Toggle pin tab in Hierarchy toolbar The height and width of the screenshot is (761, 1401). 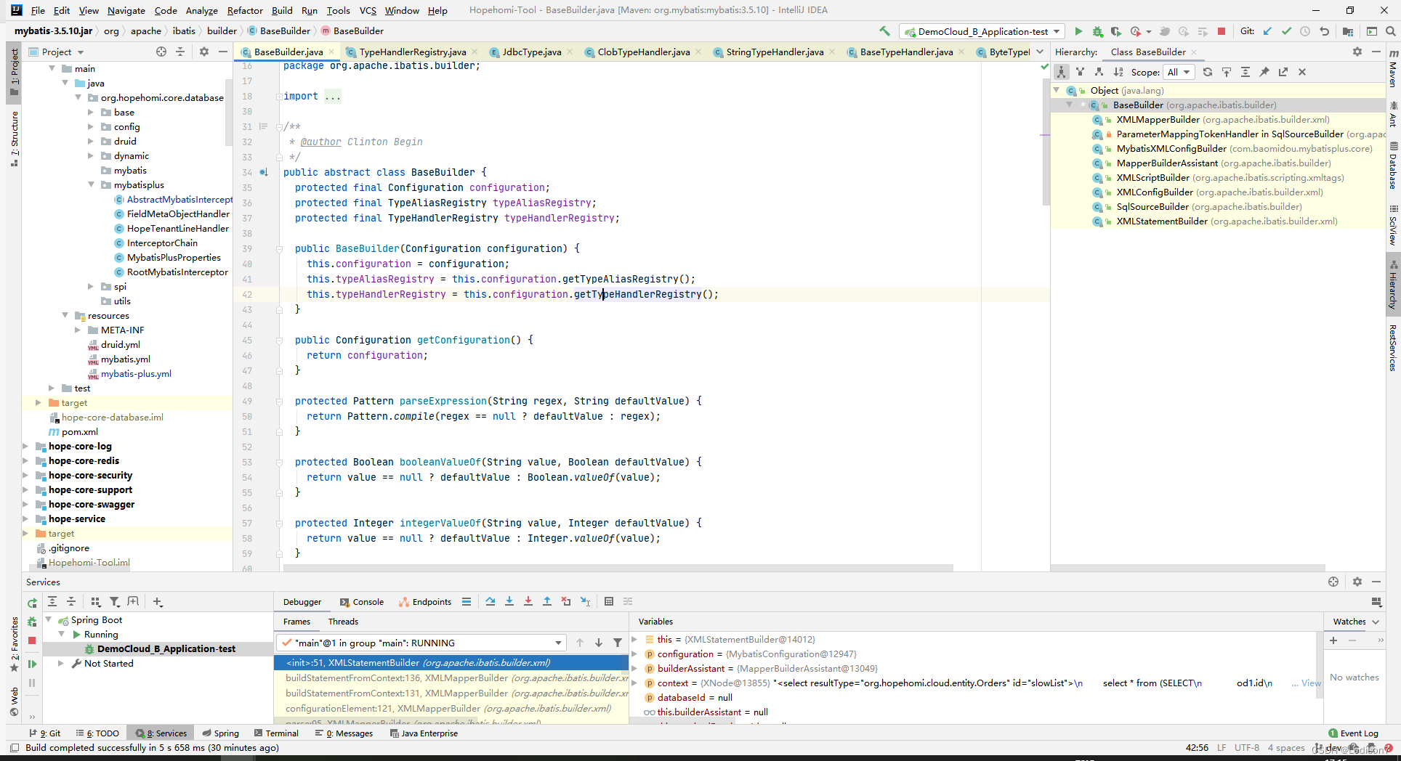(x=1264, y=72)
